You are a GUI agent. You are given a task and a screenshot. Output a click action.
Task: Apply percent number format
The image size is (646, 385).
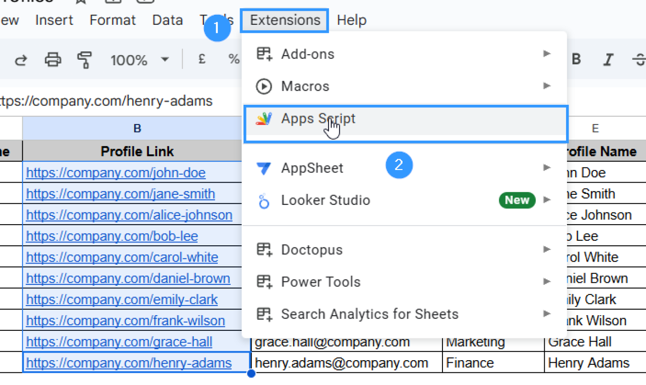click(234, 59)
